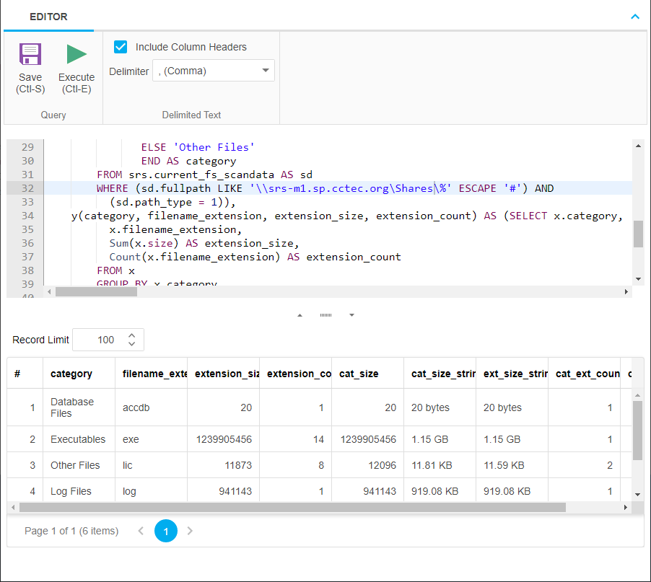Click the splitter grip between editor and results
Screen dimensions: 651x582
pyautogui.click(x=325, y=314)
